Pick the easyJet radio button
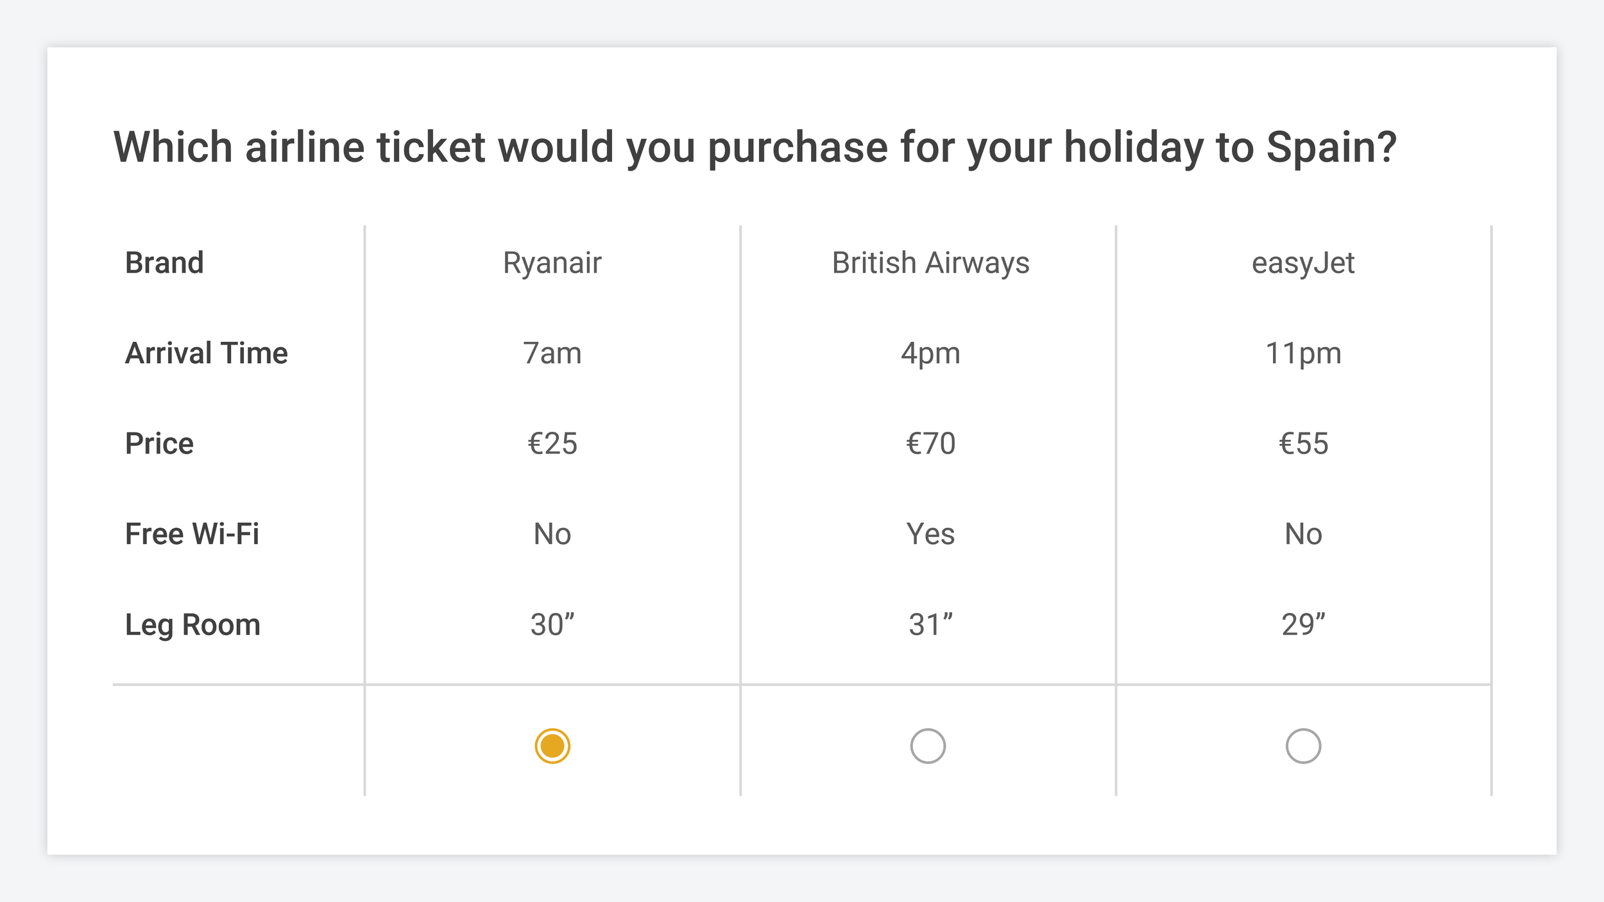This screenshot has width=1604, height=902. point(1303,746)
